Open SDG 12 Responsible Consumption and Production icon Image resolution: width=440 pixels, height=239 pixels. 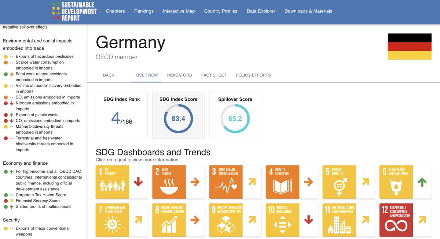pos(396,220)
